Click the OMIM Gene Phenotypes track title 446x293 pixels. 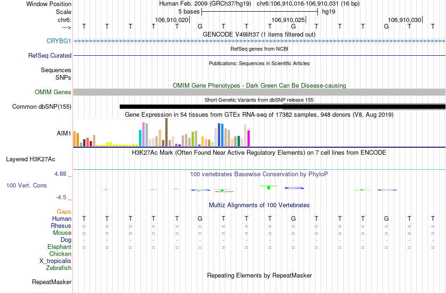tap(259, 85)
